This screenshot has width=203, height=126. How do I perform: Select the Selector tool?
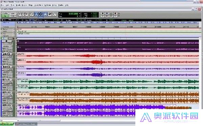[x=41, y=14]
